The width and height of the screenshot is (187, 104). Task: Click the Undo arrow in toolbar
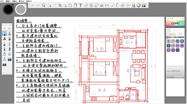33,5
